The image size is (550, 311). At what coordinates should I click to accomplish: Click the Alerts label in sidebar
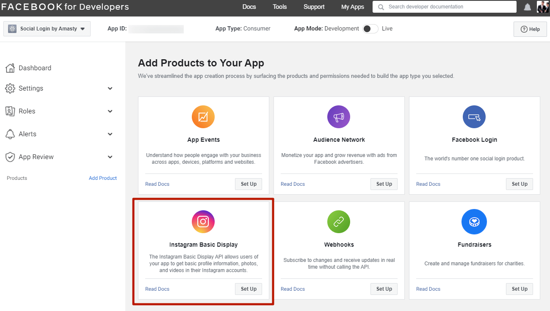[x=28, y=134]
